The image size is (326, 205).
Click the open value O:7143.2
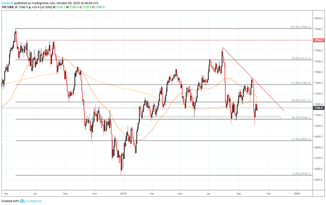(x=59, y=7)
